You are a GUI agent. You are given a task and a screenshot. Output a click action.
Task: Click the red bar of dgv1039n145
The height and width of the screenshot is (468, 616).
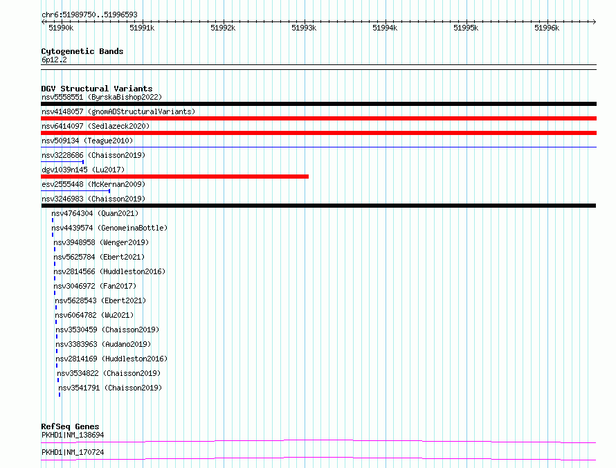pyautogui.click(x=175, y=177)
